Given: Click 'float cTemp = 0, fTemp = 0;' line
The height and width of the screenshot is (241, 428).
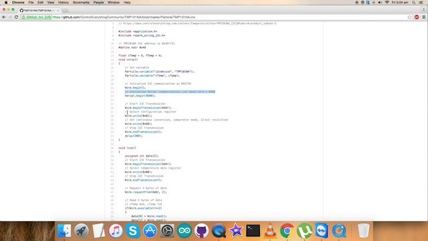Looking at the screenshot, I should click(x=140, y=56).
